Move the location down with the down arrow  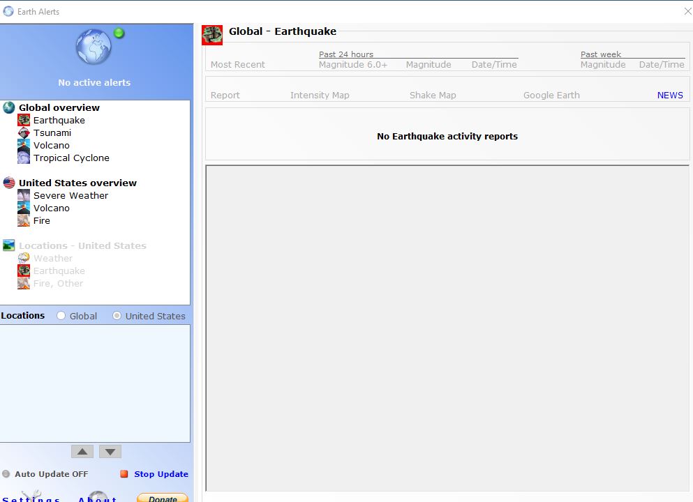pos(110,452)
